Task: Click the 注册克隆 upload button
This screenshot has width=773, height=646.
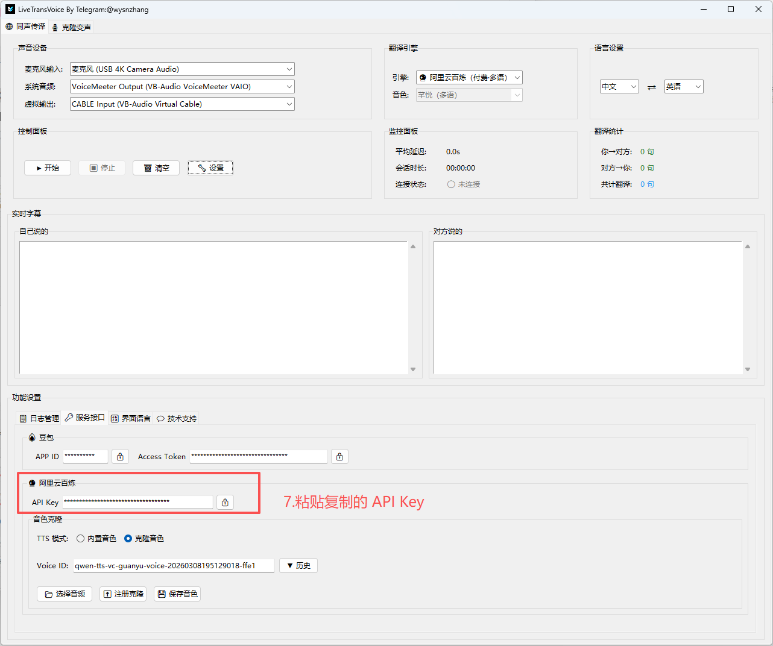Action: [123, 594]
